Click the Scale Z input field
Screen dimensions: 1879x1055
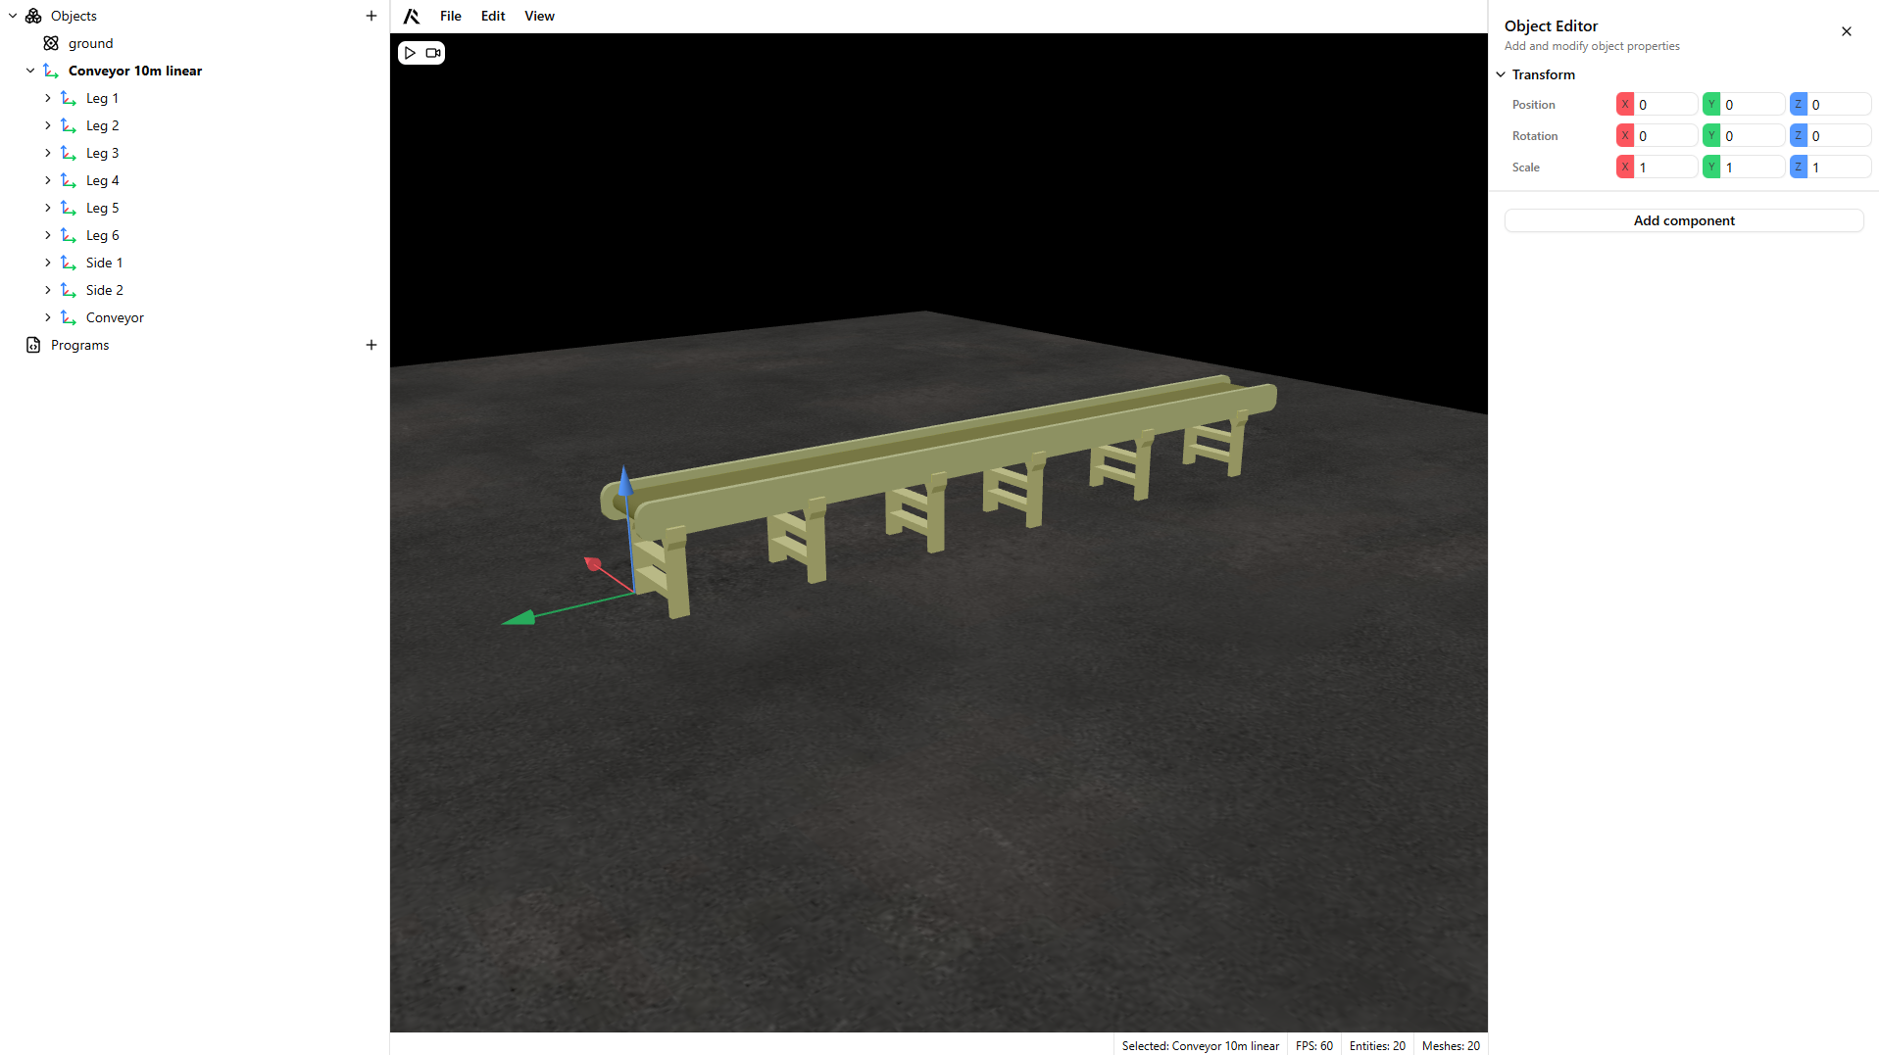1838,168
